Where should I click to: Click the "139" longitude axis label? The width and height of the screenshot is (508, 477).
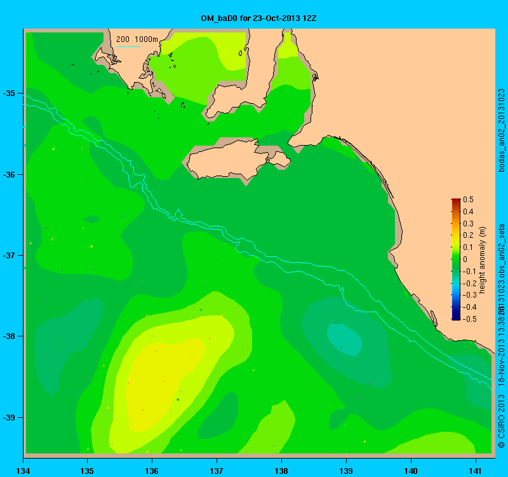(346, 471)
